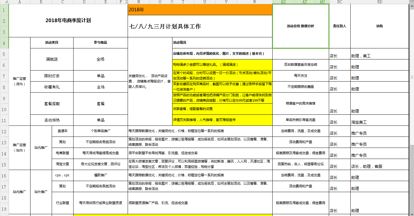
Task: Click the '推广运营（店内）' cell
Action: [19, 82]
